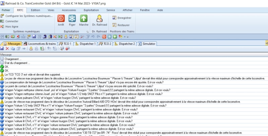Open the customize quick access toolbar arrow
Image resolution: width=268 pixels, height=136 pixels.
pos(128,37)
